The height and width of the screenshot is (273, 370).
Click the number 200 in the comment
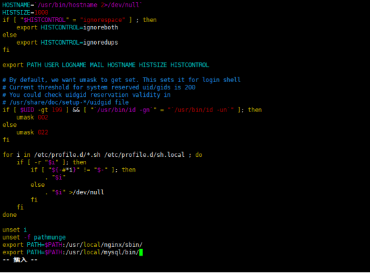tap(190, 87)
